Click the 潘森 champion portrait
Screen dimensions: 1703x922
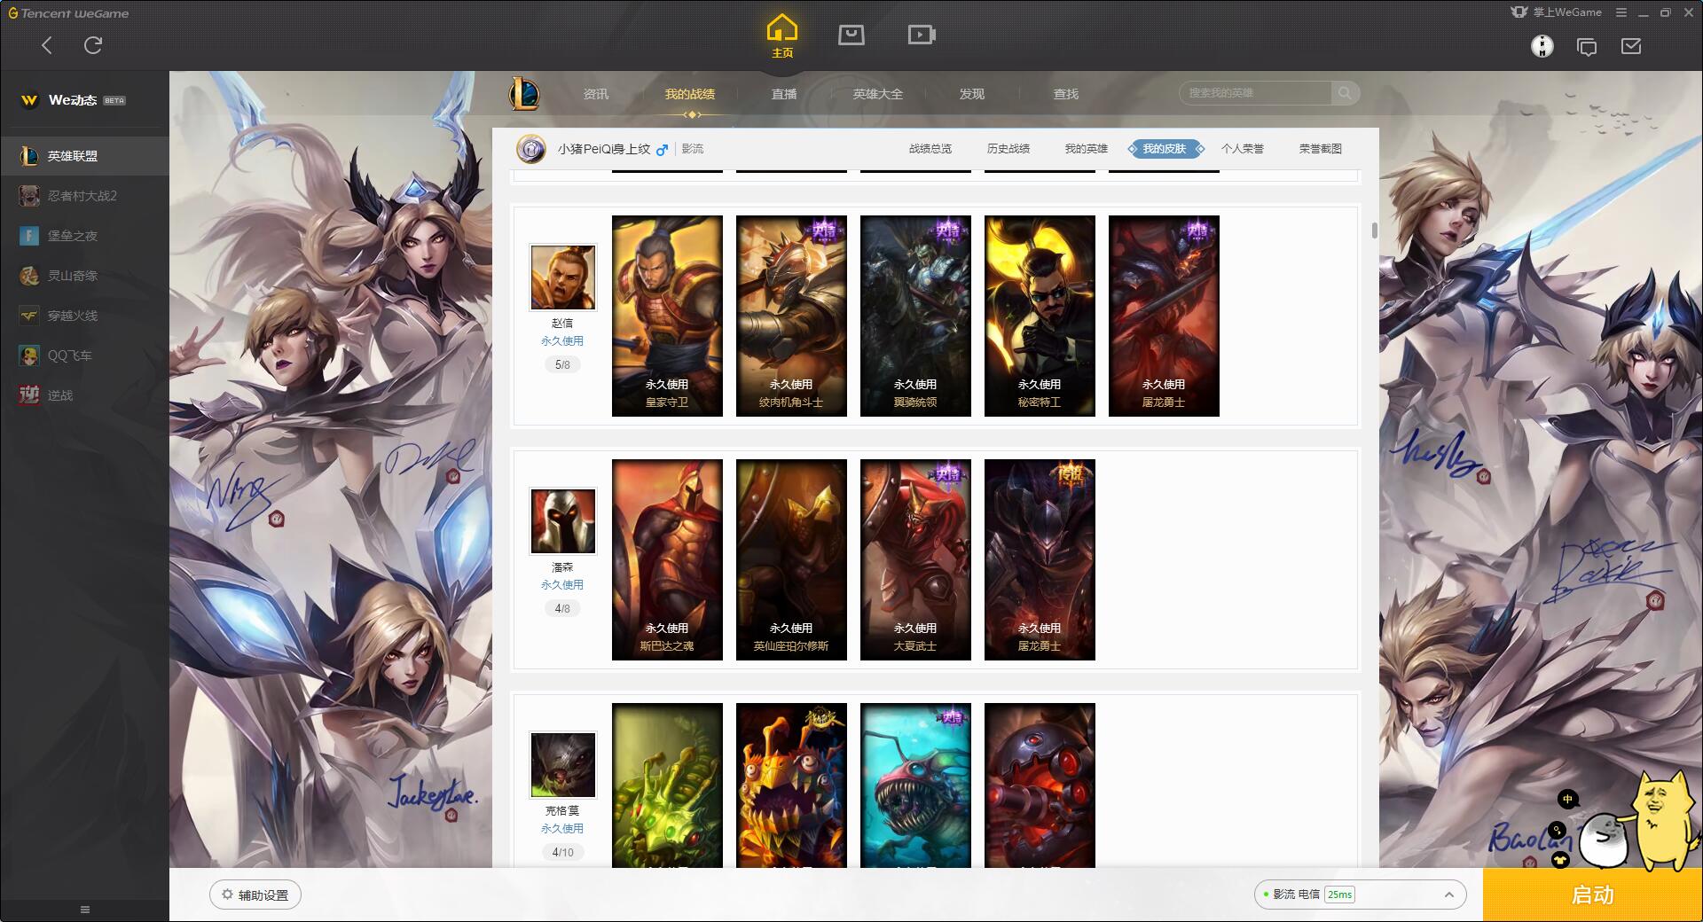[x=562, y=520]
